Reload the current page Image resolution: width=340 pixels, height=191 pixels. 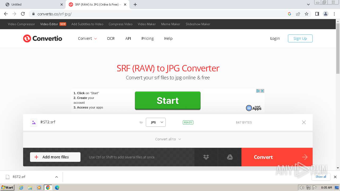pyautogui.click(x=23, y=14)
